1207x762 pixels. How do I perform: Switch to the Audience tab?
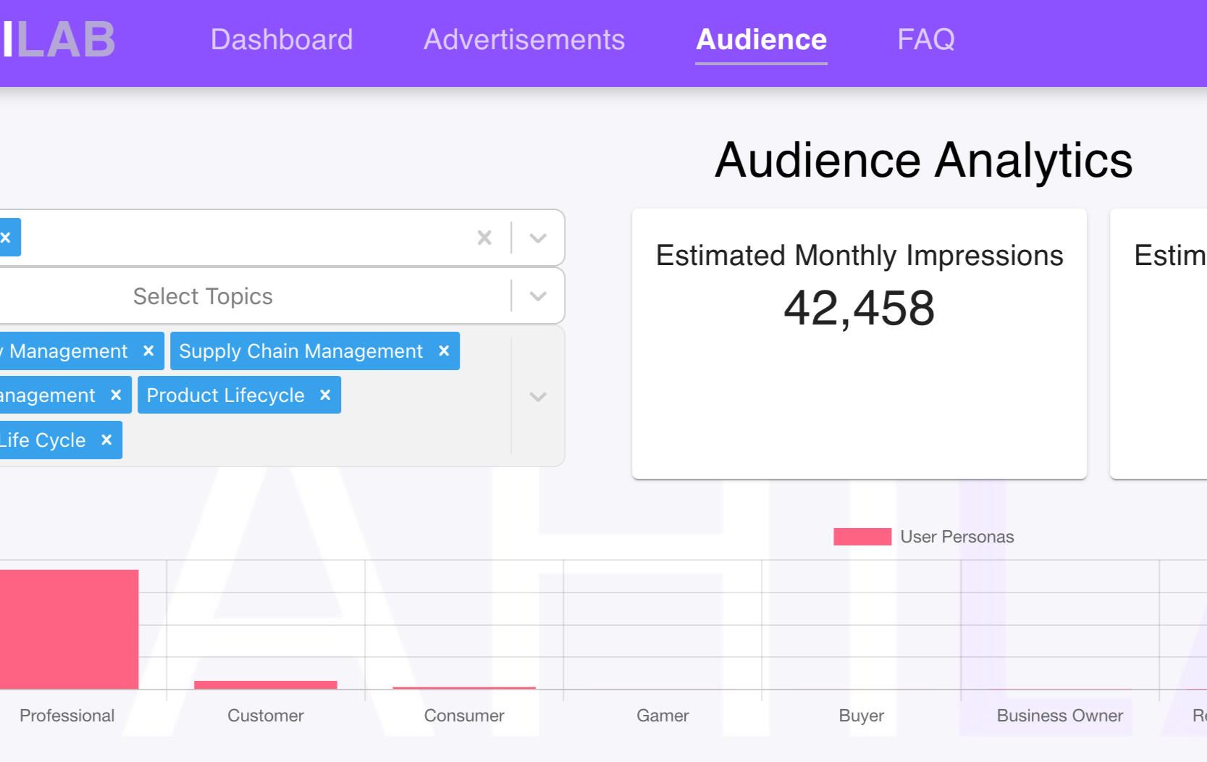pos(761,40)
